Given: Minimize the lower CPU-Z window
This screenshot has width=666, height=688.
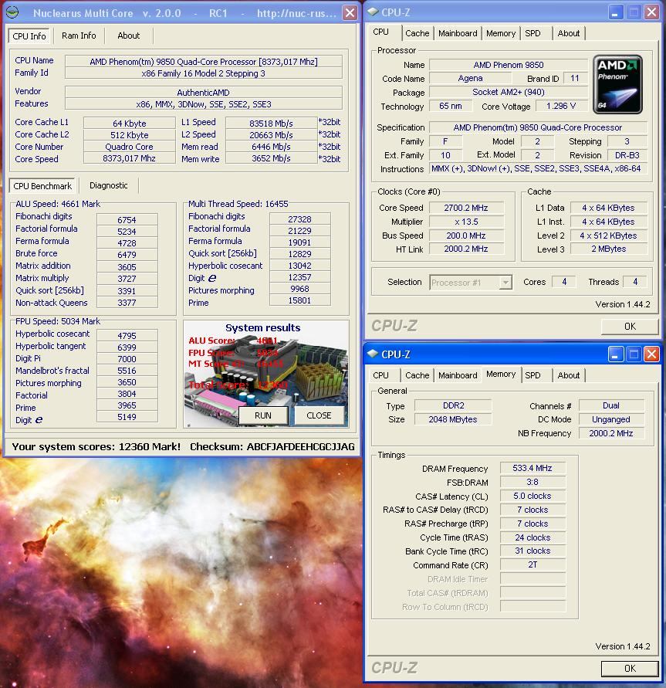Looking at the screenshot, I should [615, 354].
